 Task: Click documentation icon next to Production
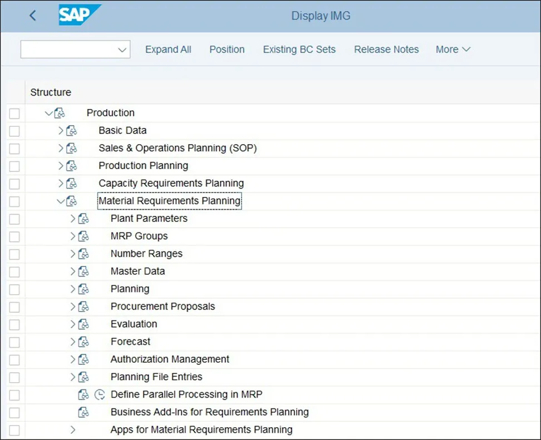(x=60, y=113)
